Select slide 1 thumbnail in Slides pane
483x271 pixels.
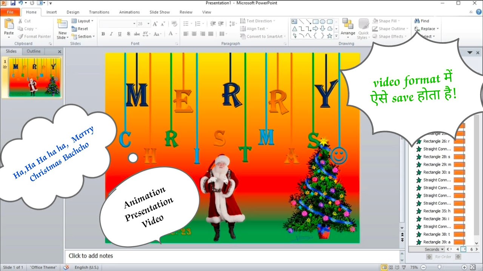click(35, 77)
